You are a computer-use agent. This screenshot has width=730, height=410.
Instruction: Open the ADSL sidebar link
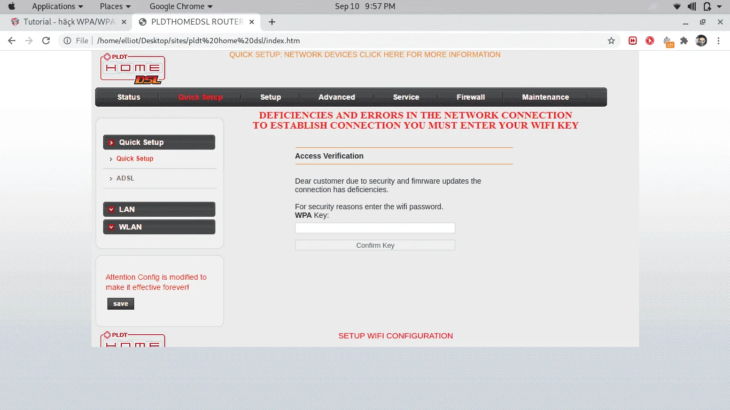(x=126, y=178)
